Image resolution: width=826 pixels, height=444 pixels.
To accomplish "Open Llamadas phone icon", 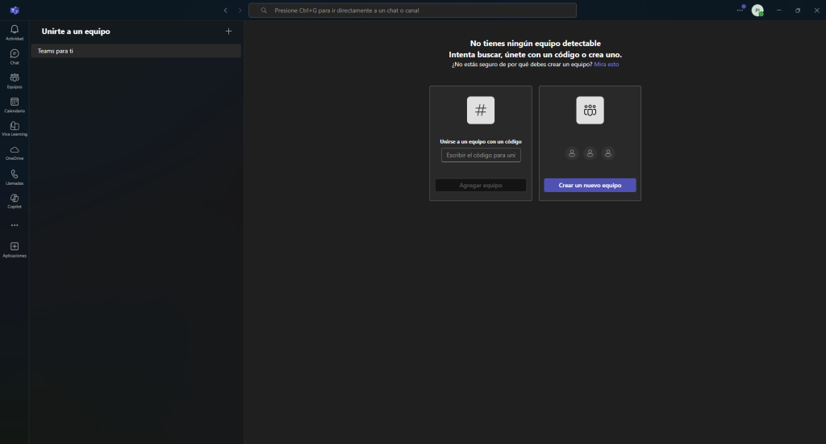I will (15, 175).
